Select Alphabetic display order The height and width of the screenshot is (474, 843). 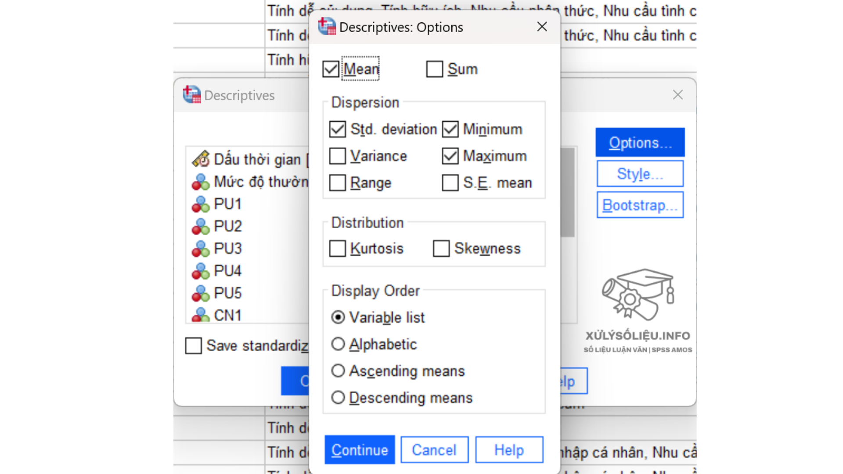click(x=338, y=344)
